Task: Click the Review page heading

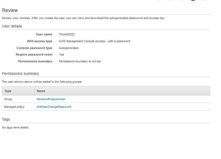Action: click(x=10, y=10)
